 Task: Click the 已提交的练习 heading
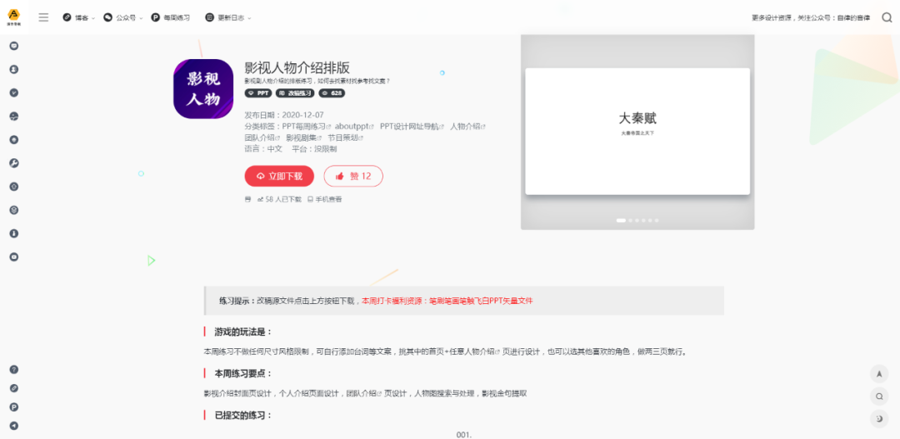coord(243,416)
